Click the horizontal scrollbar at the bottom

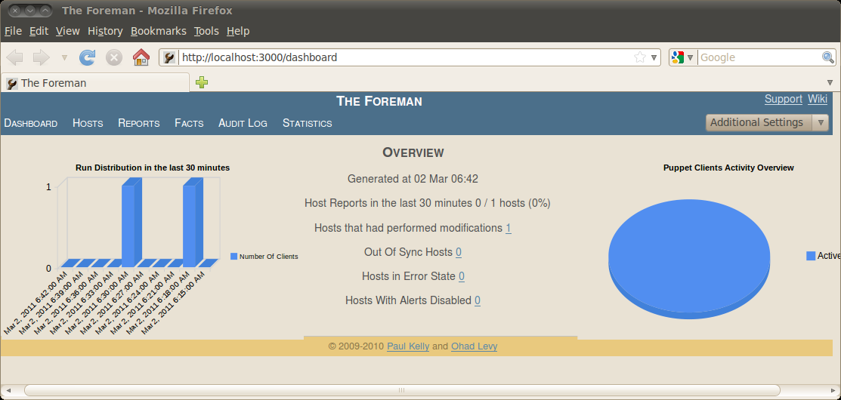[400, 390]
